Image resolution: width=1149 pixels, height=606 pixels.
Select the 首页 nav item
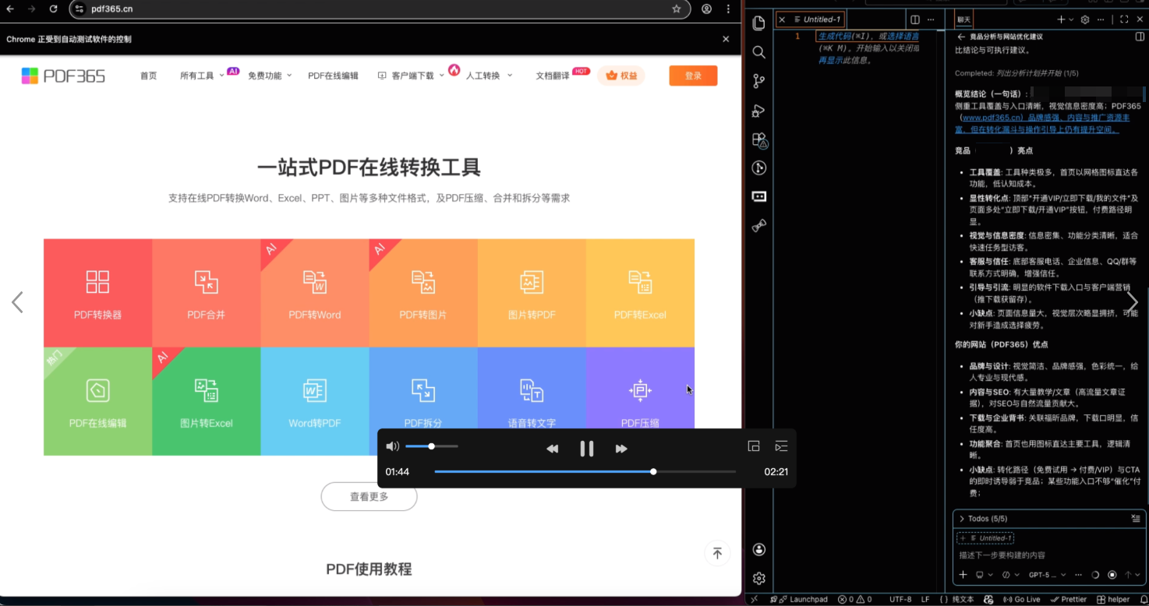[x=148, y=76]
